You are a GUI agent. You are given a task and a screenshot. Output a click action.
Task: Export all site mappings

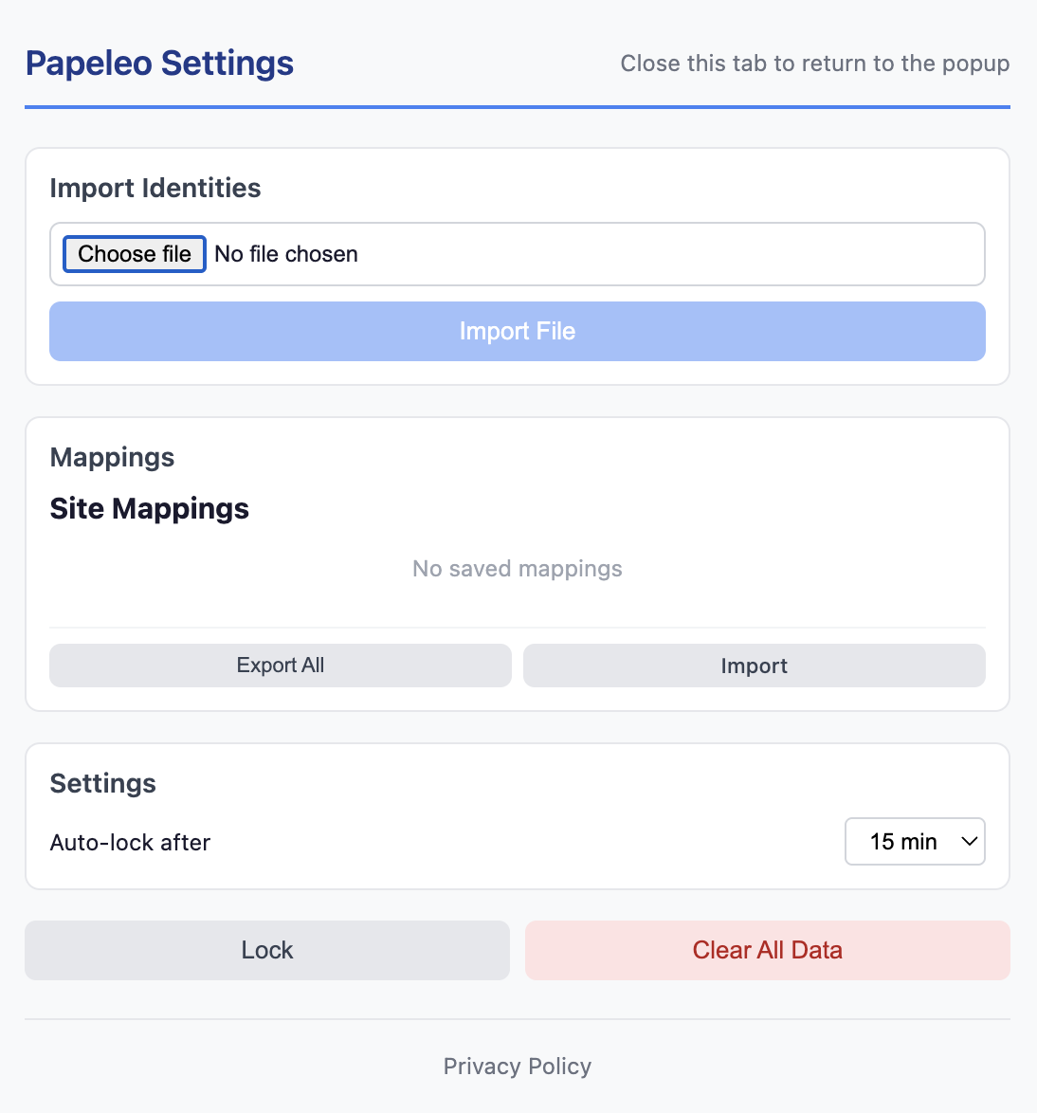(x=280, y=666)
